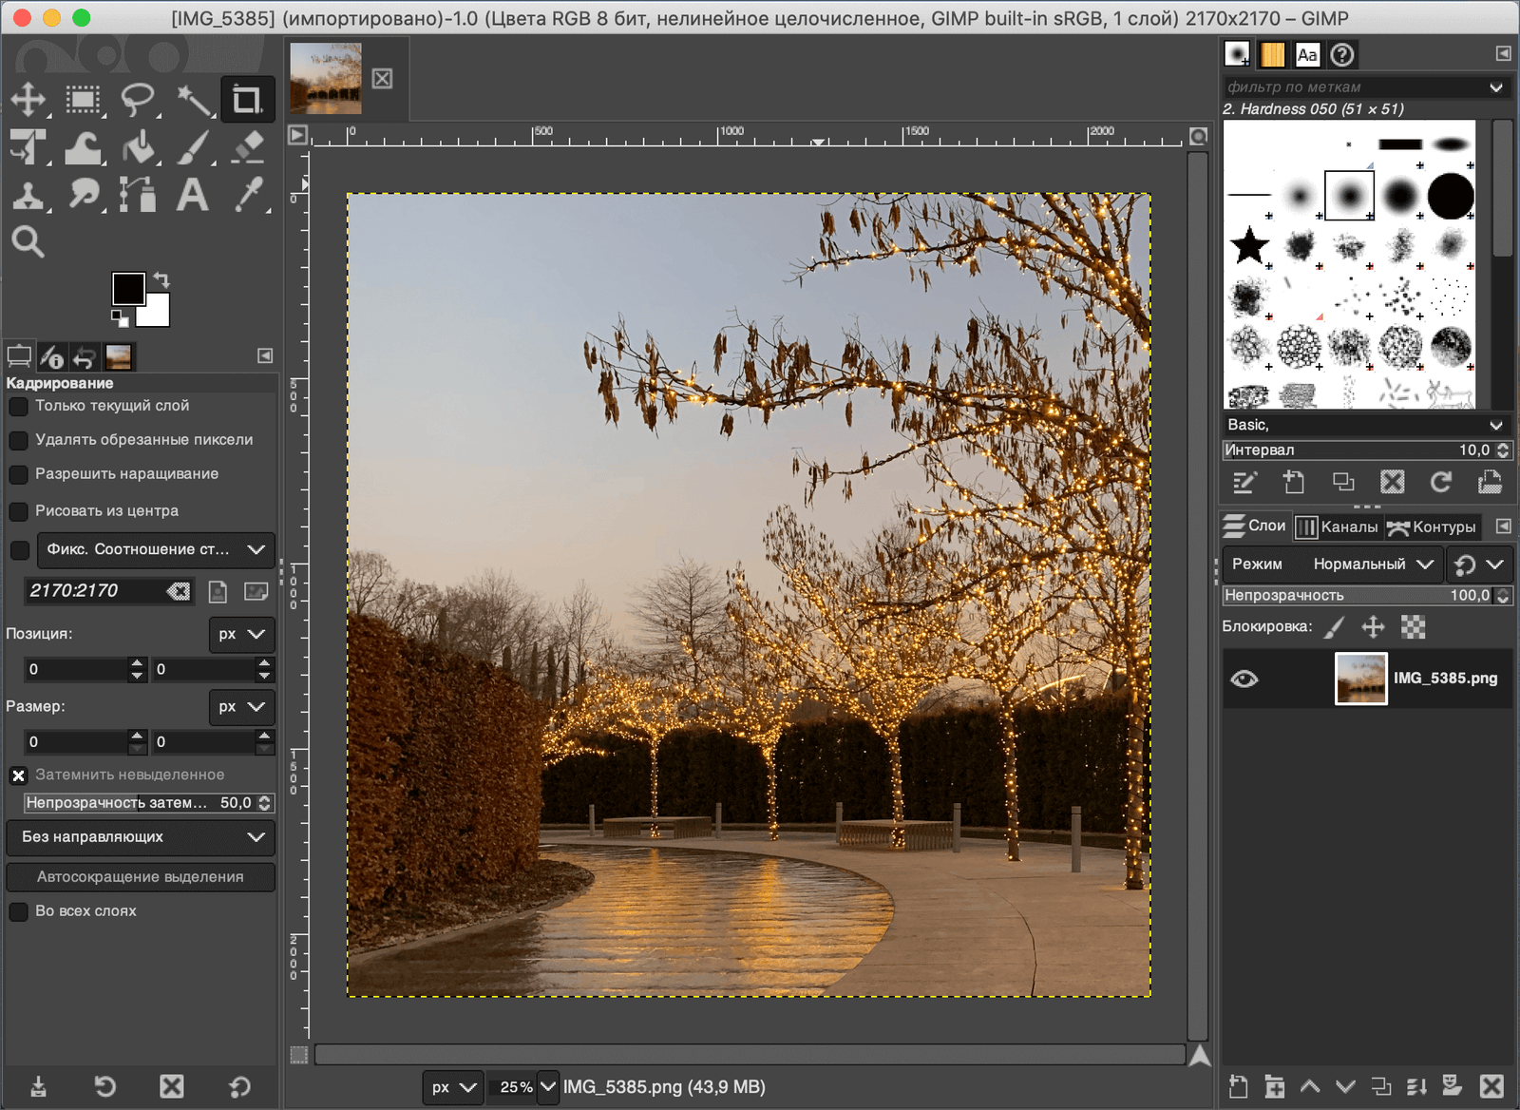Choose the Fuzzy Select magic wand tool
Screen dimensions: 1520x1110
point(194,100)
